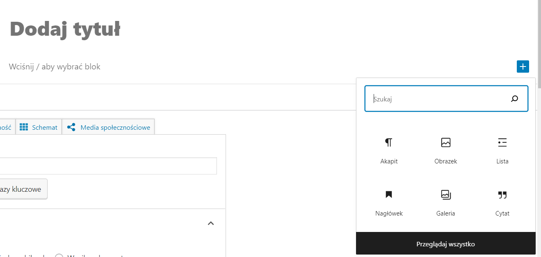Pick the Cytat quote block

coord(502,202)
